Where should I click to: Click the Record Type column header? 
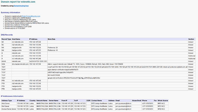point(6,39)
